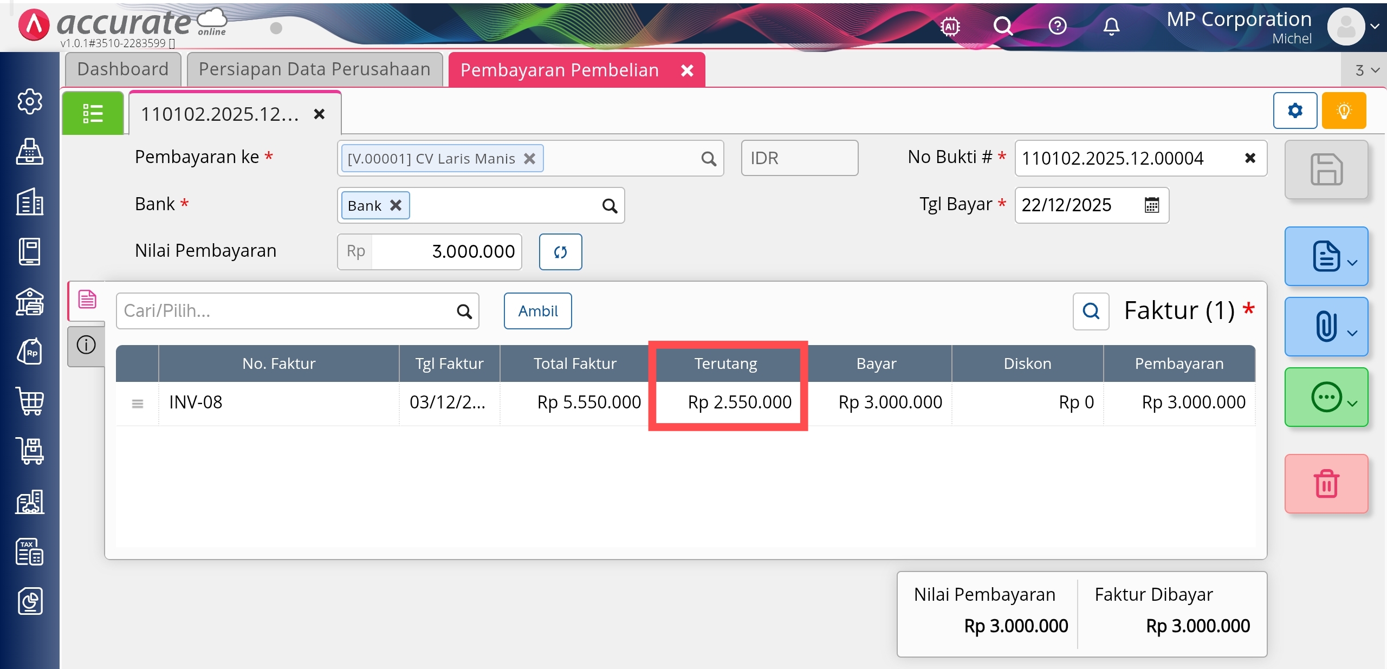Image resolution: width=1387 pixels, height=669 pixels.
Task: Click the Ambil button
Action: coord(537,311)
